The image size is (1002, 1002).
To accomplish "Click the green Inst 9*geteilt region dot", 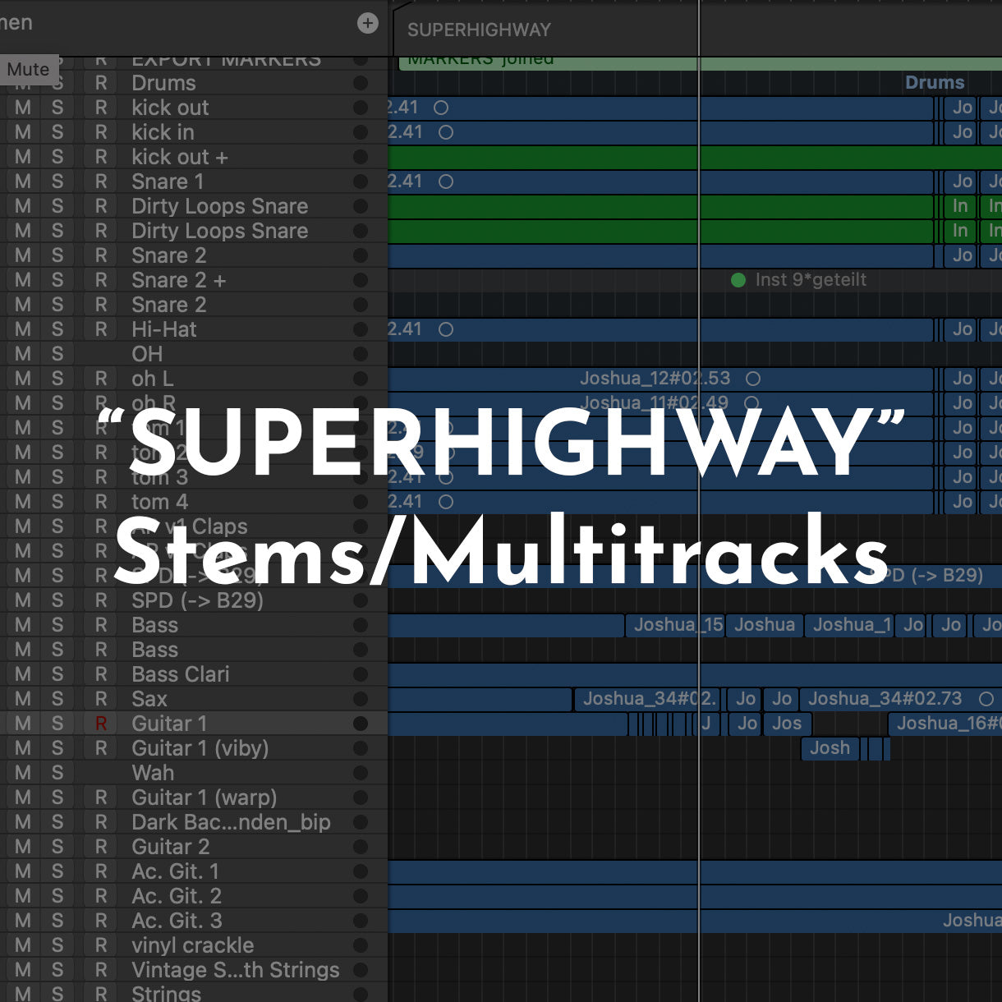I will (738, 280).
